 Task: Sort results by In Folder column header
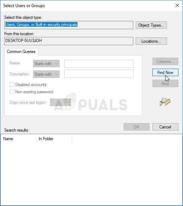pos(54,139)
